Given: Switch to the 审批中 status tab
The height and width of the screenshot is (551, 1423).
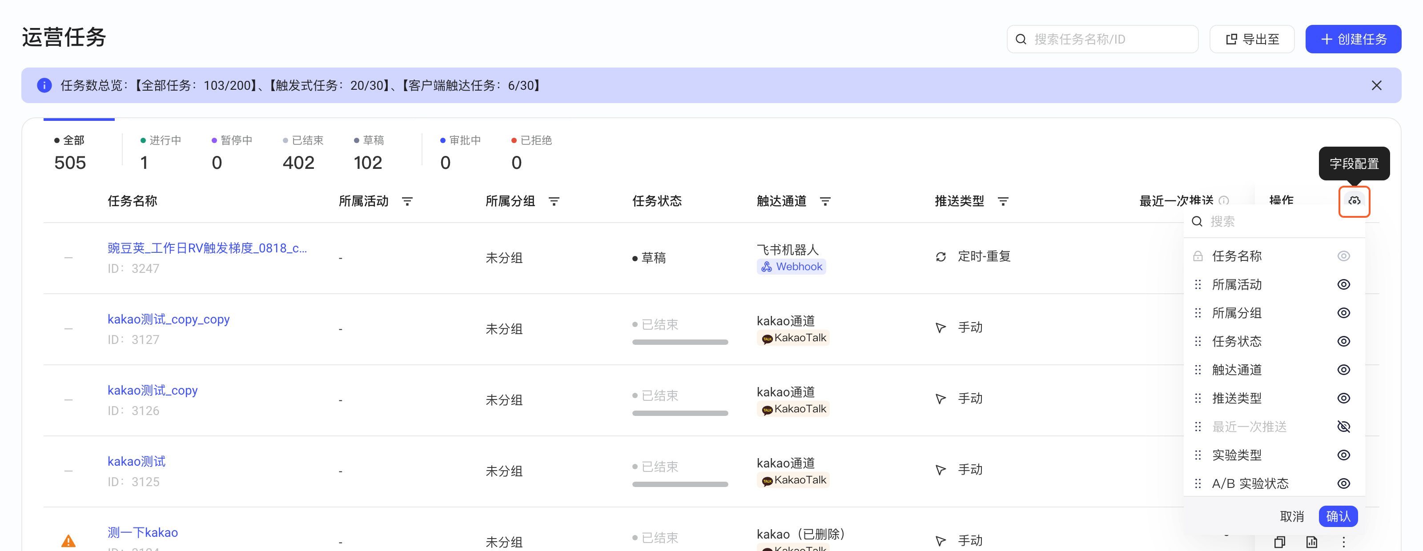Looking at the screenshot, I should (460, 152).
